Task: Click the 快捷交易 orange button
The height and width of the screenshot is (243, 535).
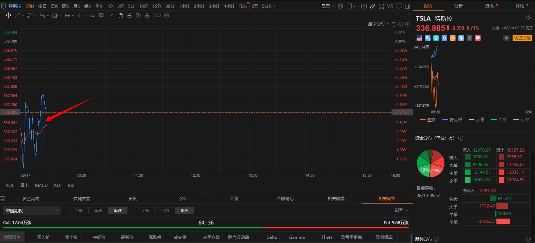Action: pos(522,38)
